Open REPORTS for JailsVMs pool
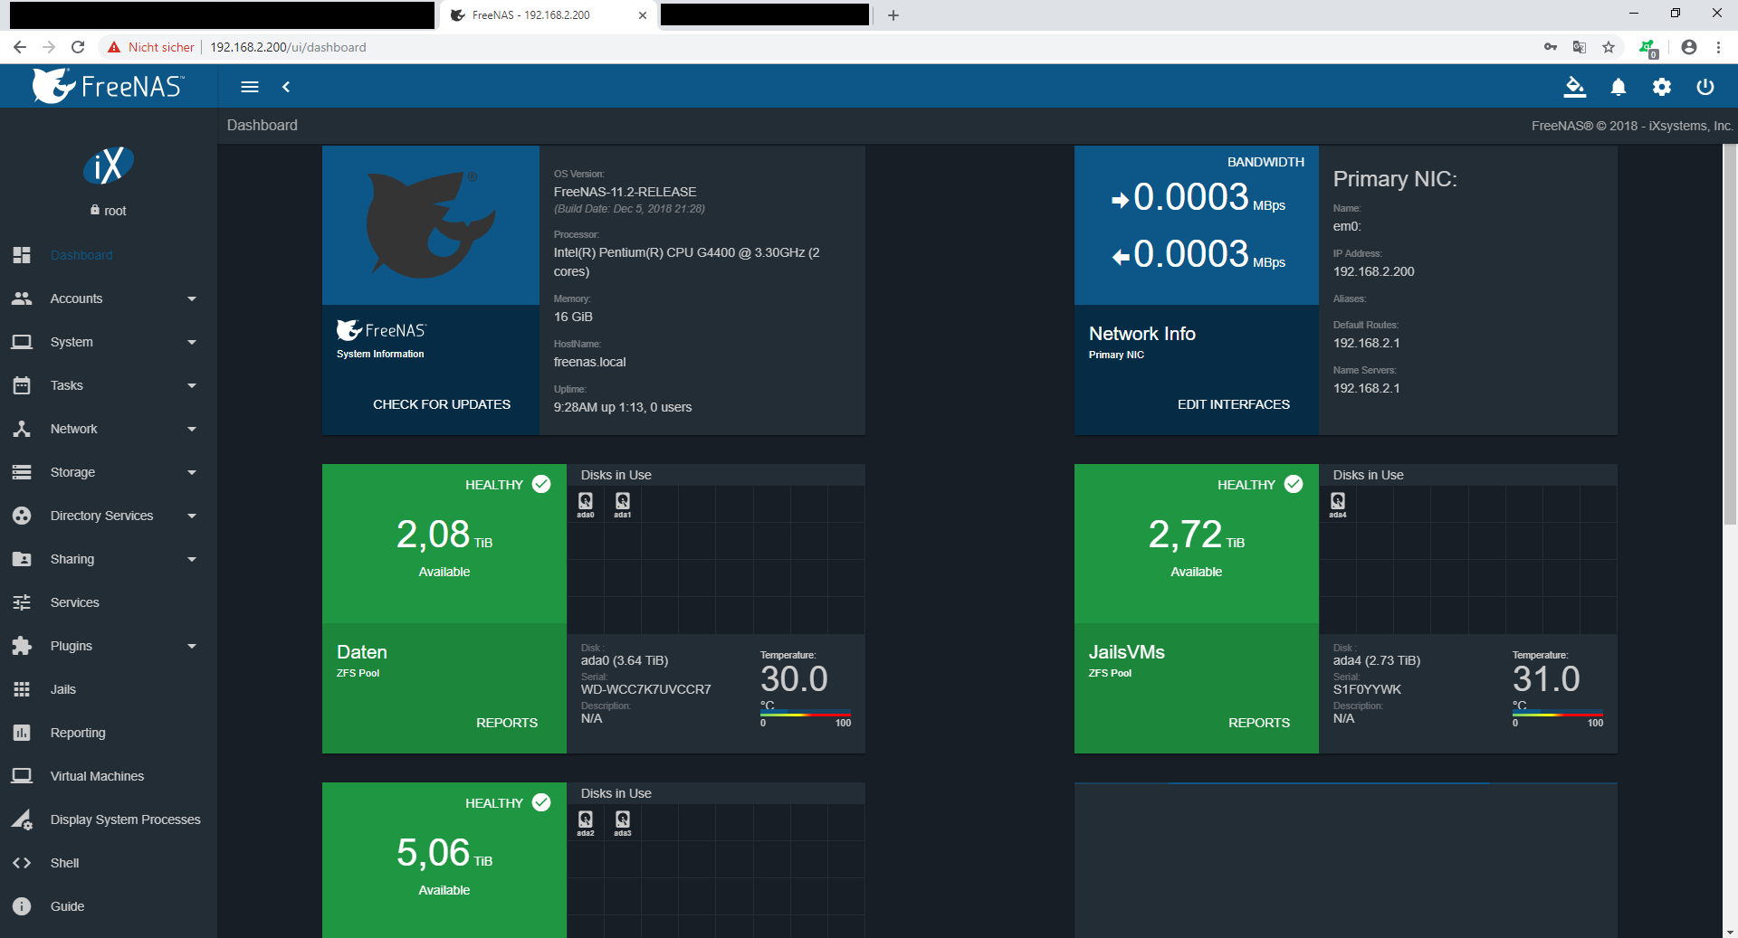1738x938 pixels. point(1259,723)
